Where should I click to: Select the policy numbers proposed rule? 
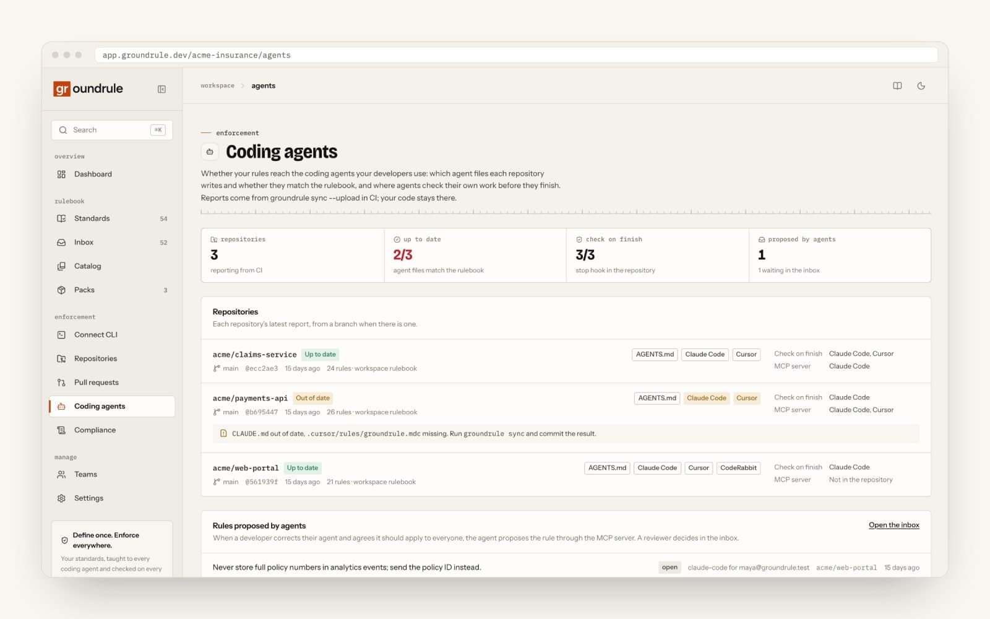(346, 568)
